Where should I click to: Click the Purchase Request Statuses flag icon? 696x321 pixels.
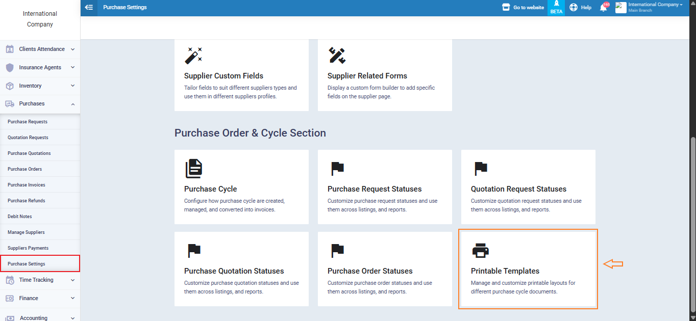[337, 168]
